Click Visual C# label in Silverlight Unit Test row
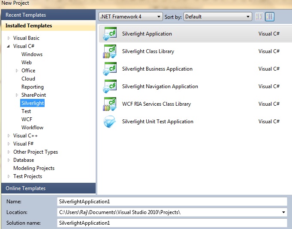The width and height of the screenshot is (292, 229). pos(269,122)
